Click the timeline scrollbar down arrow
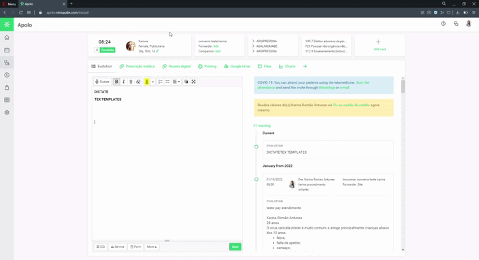 [x=403, y=250]
